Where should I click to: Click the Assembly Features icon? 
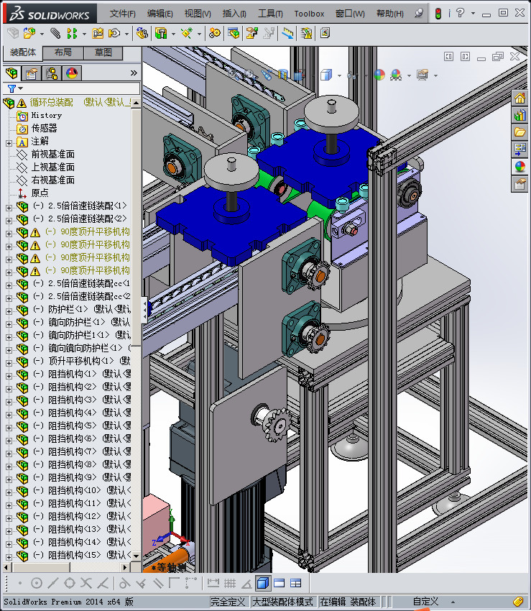tap(161, 34)
